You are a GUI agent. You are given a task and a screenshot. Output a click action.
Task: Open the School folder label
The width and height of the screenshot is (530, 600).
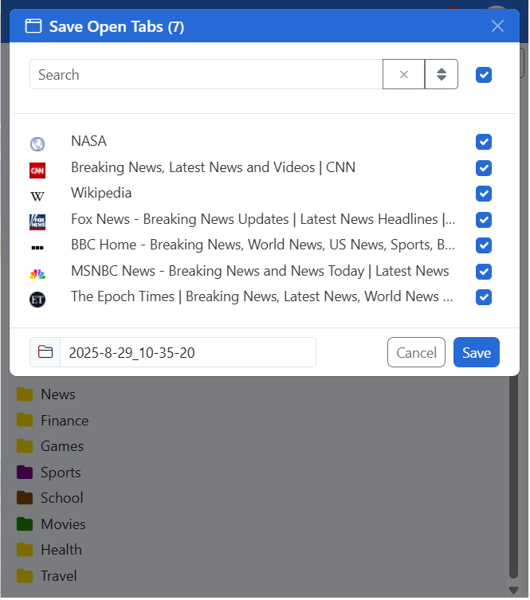(x=62, y=498)
